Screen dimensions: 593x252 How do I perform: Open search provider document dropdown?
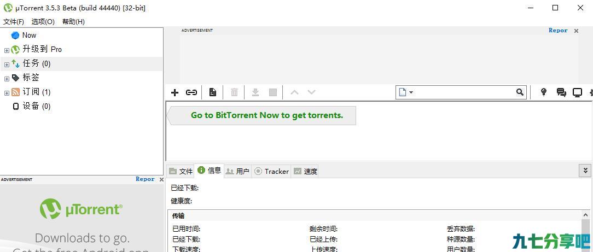pos(406,92)
